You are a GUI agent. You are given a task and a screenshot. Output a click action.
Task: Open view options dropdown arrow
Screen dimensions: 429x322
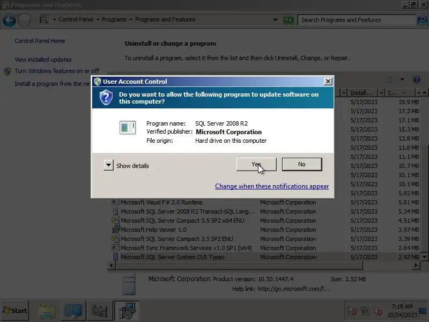(x=402, y=79)
